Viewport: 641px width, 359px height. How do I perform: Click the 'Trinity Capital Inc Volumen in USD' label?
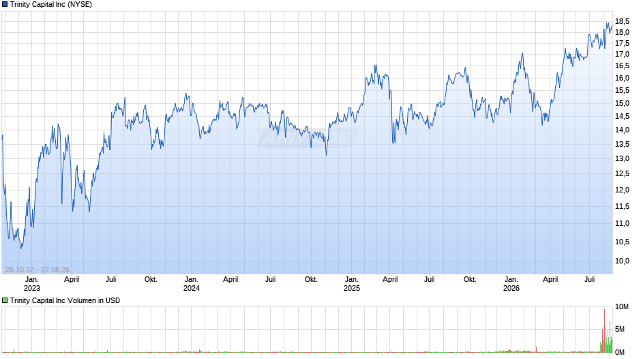pos(65,300)
